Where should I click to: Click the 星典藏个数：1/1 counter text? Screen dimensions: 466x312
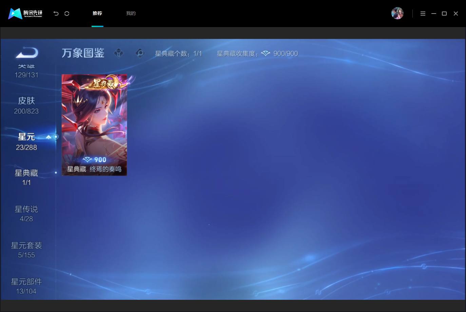coord(178,53)
